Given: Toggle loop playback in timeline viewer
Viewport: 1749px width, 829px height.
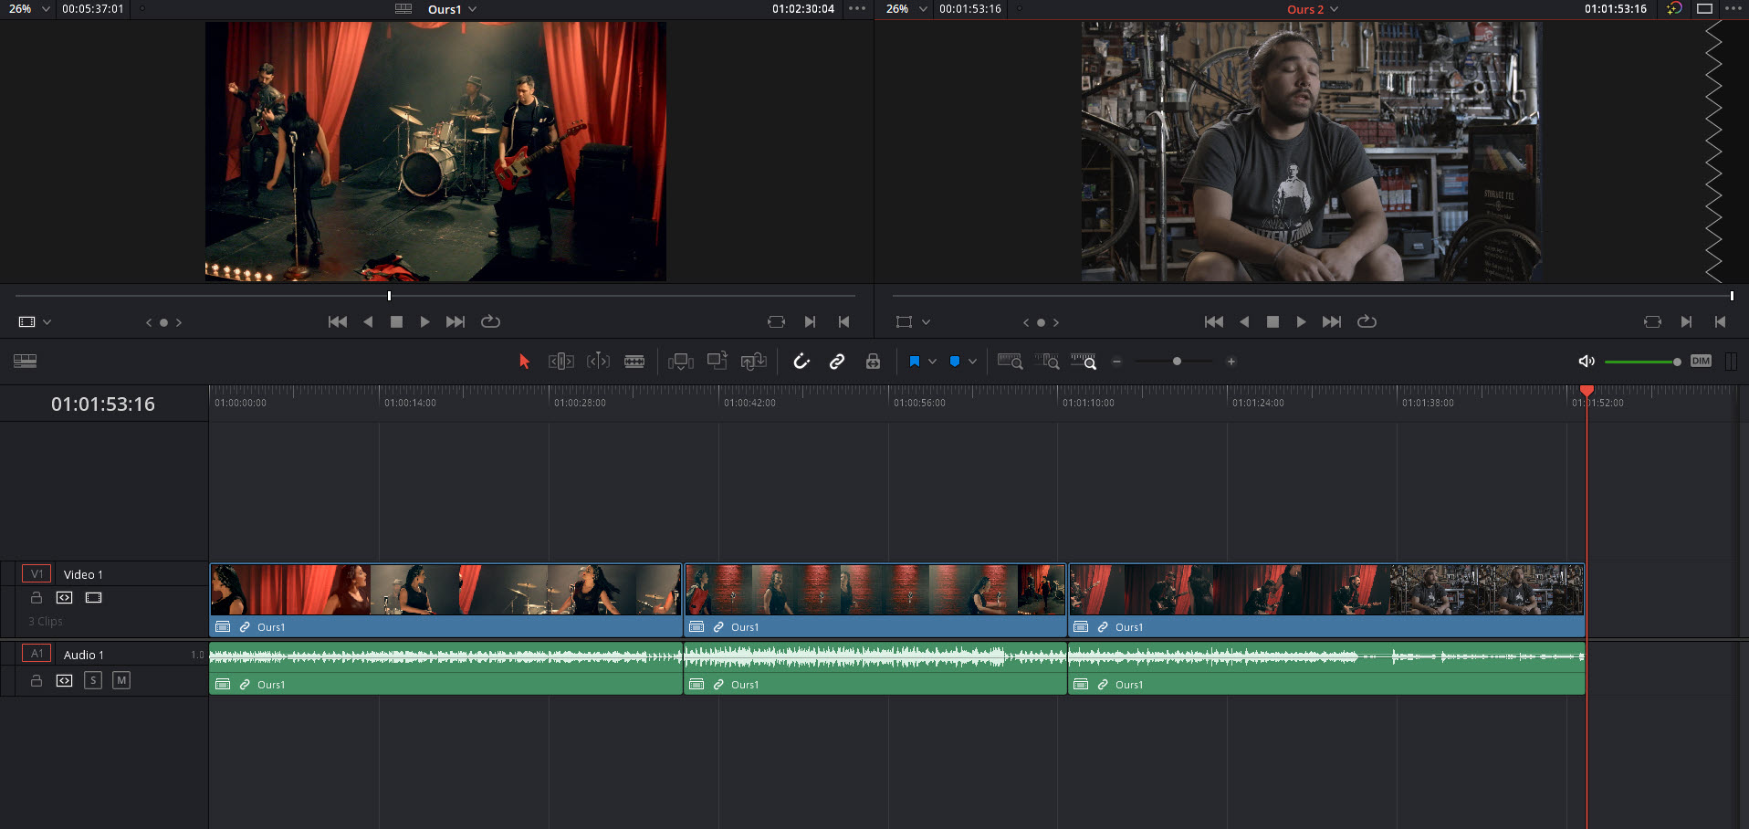Looking at the screenshot, I should coord(1367,321).
